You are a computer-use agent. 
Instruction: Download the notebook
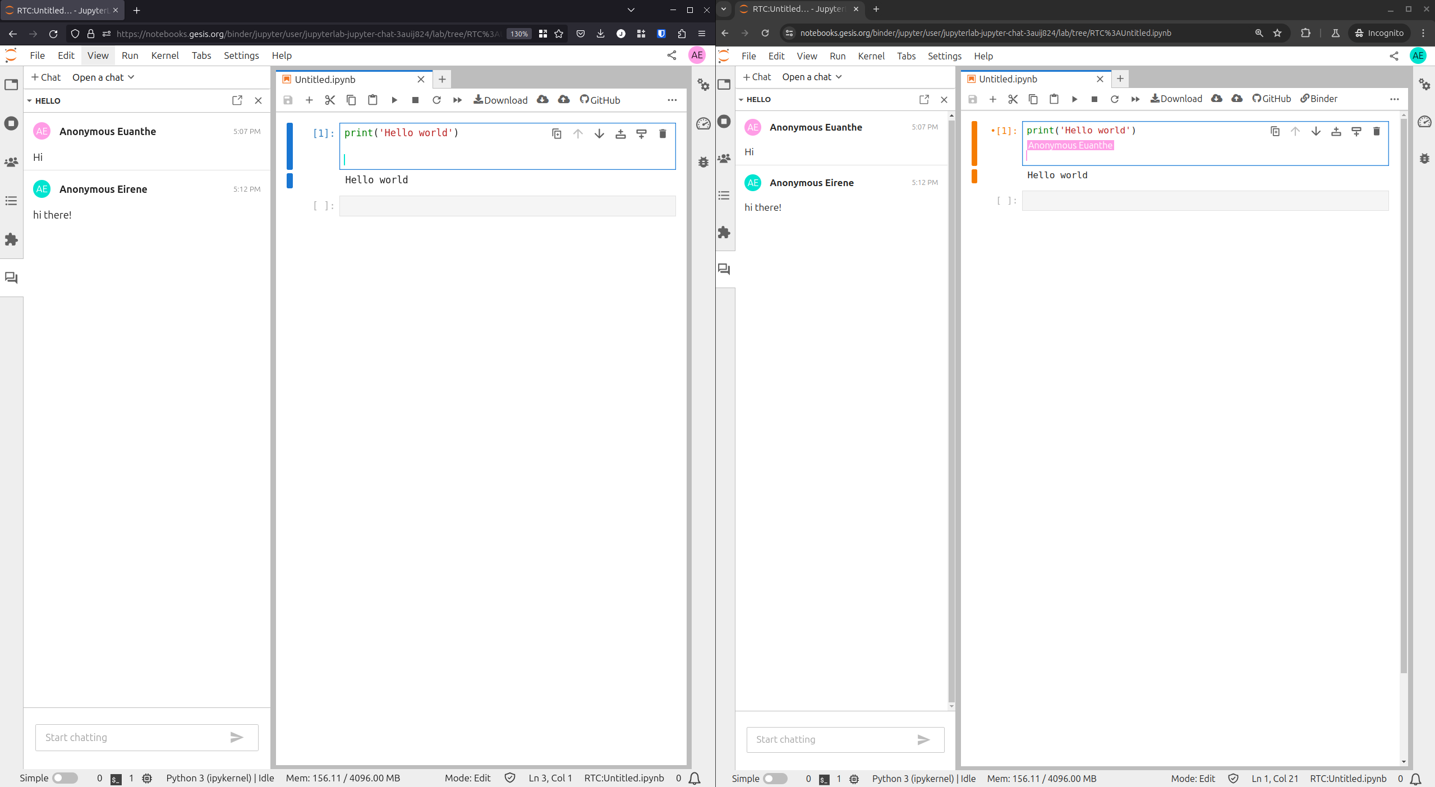pyautogui.click(x=500, y=100)
